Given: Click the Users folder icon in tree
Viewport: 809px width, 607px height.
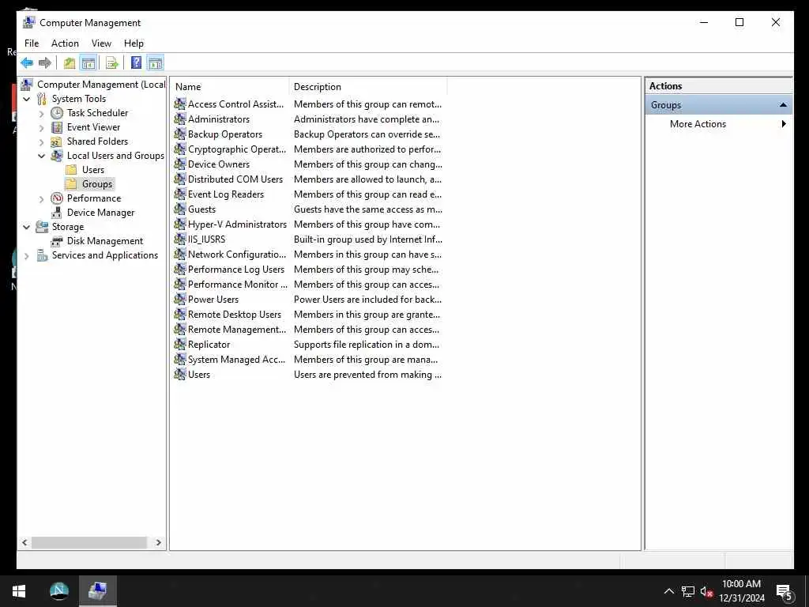Looking at the screenshot, I should [72, 170].
